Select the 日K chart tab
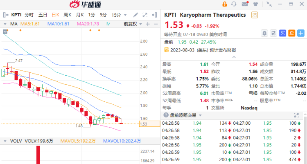 coord(56,15)
